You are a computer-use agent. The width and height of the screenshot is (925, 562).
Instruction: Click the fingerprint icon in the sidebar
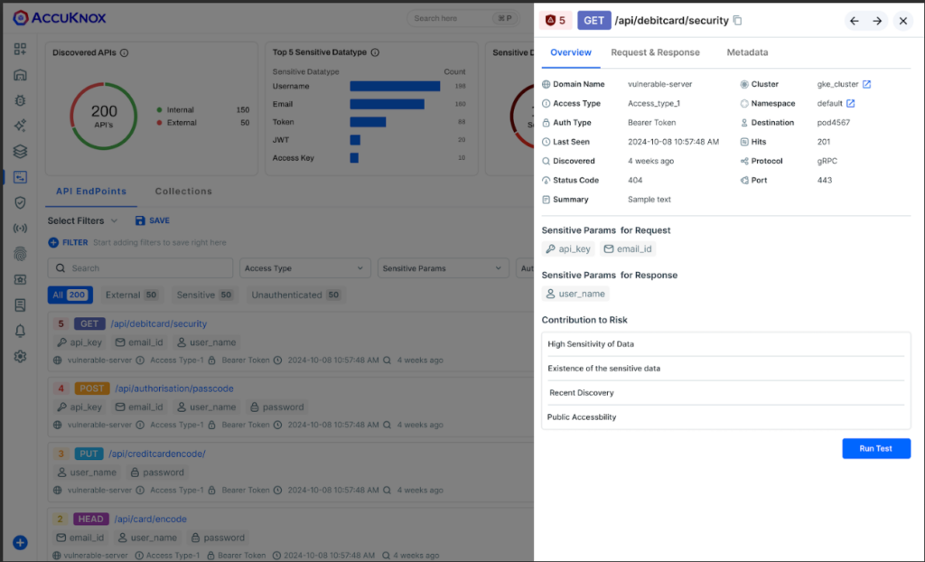pyautogui.click(x=20, y=254)
